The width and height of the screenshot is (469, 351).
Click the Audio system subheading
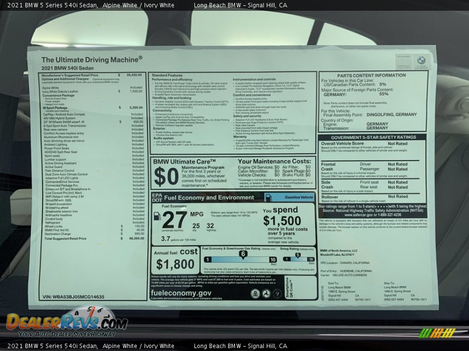[x=163, y=138]
